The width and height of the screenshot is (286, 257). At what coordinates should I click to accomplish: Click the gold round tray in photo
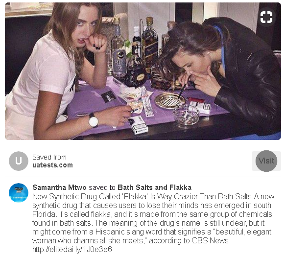point(170,101)
